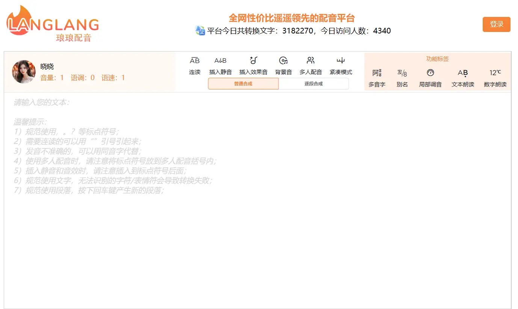
Task: Click the 背景音 background music icon
Action: click(283, 61)
